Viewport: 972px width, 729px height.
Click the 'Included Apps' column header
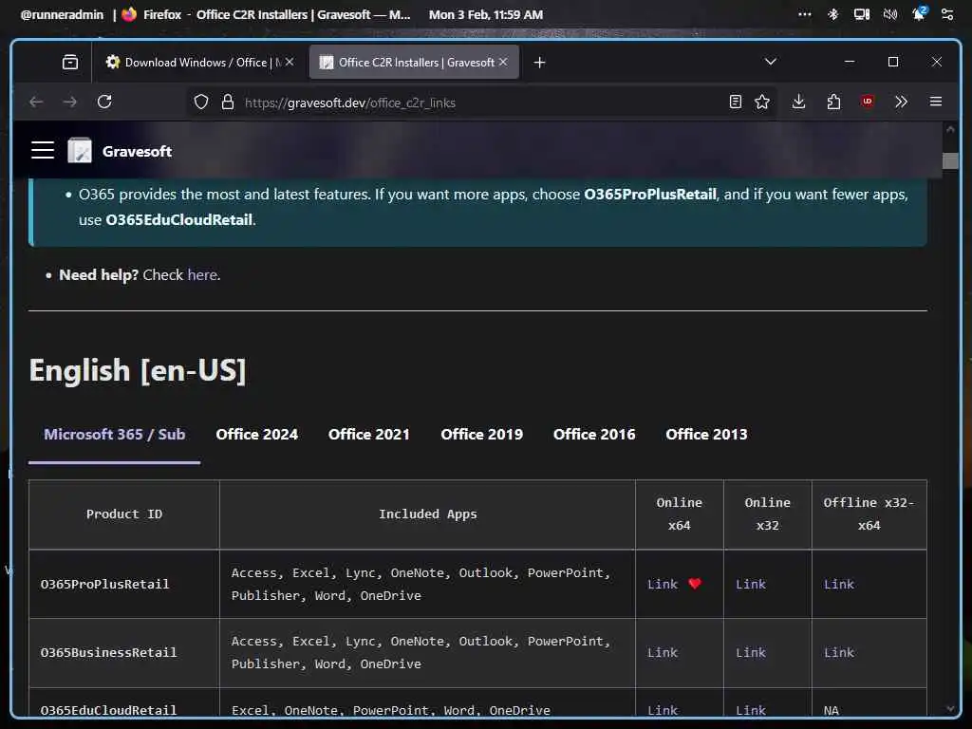(428, 514)
